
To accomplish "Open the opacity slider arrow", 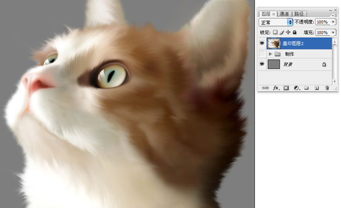I will (x=333, y=22).
